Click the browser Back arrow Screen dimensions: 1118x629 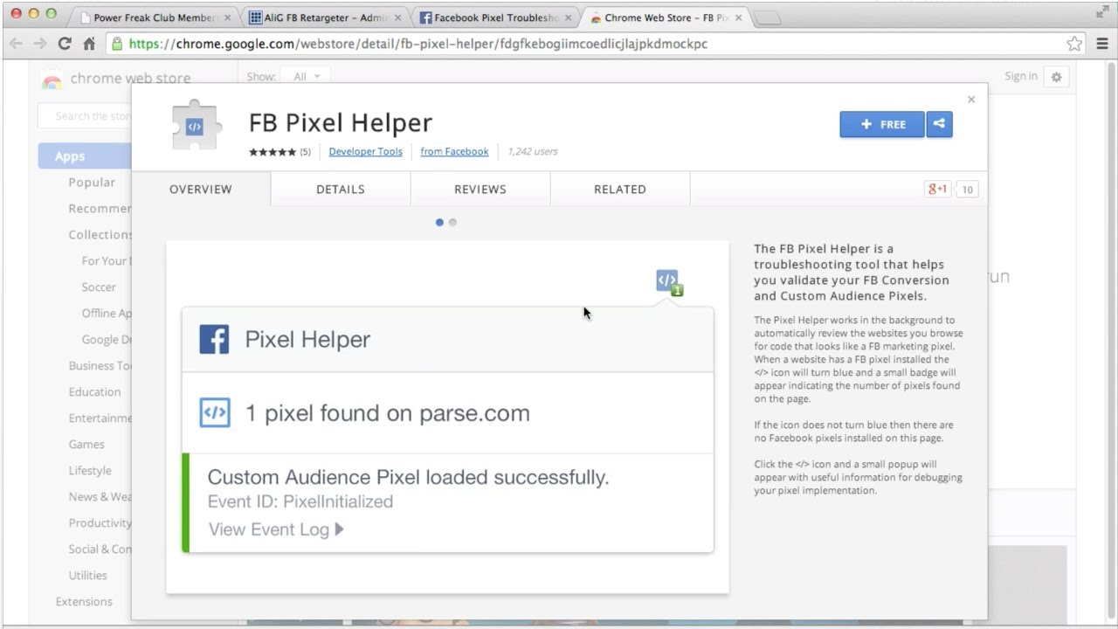[17, 44]
